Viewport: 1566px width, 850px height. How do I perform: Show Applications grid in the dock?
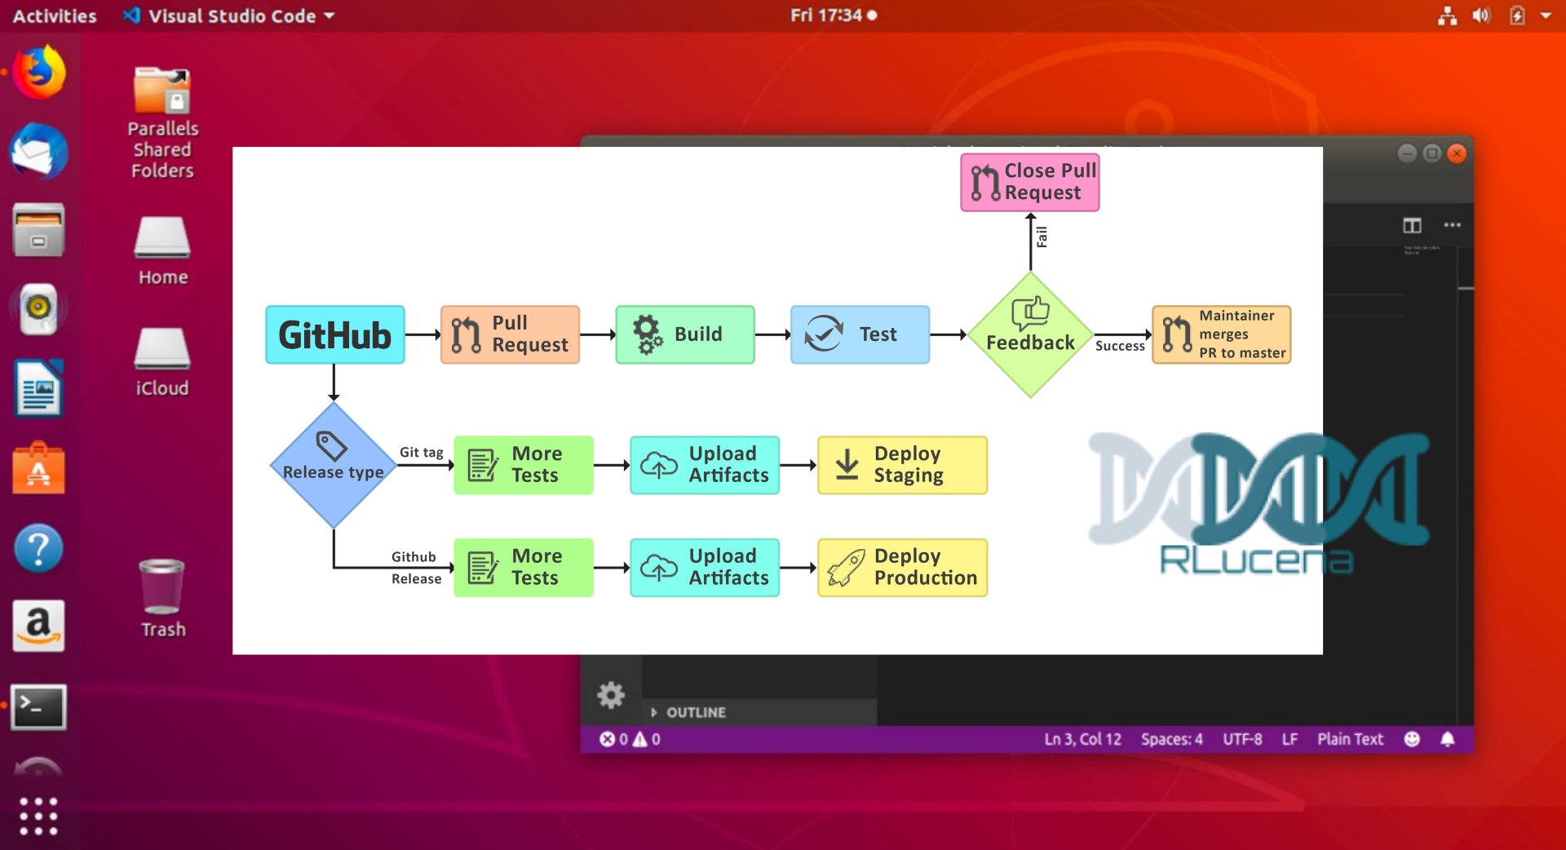coord(38,816)
